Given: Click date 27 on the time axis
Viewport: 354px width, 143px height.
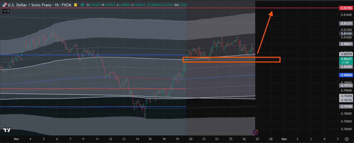Looking at the screenshot, I should pos(257,139).
